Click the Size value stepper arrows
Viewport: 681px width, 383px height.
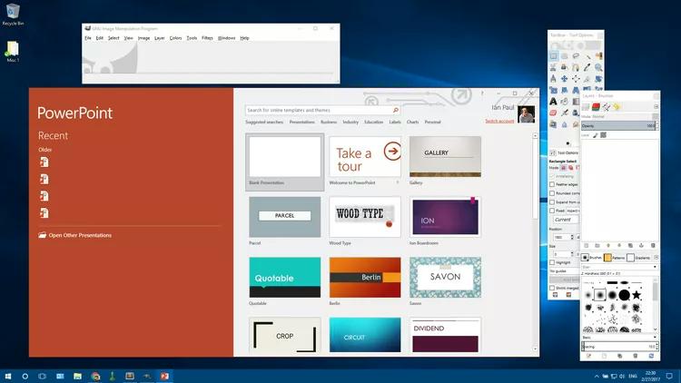(572, 254)
